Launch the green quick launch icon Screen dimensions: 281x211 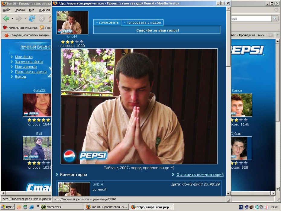point(25,207)
